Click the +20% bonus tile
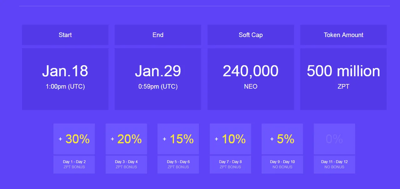The height and width of the screenshot is (189, 400). tap(126, 139)
